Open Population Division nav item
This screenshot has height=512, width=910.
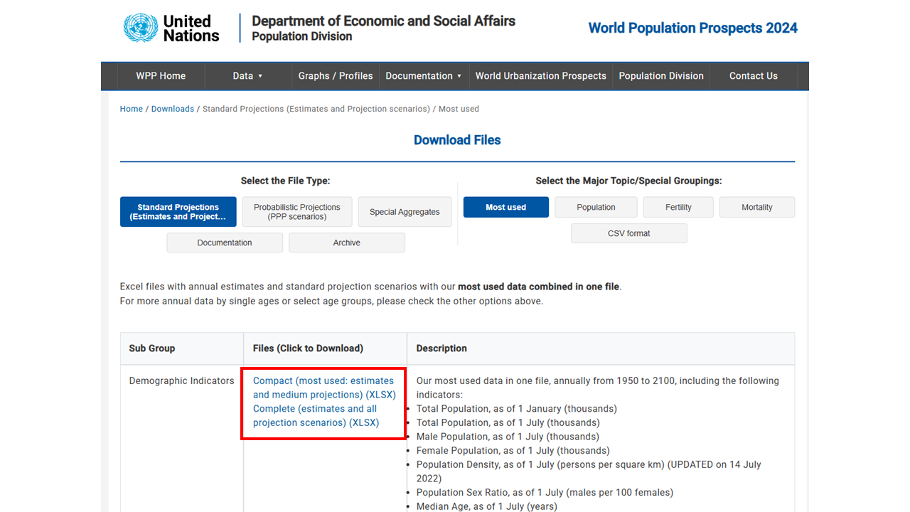[x=660, y=76]
